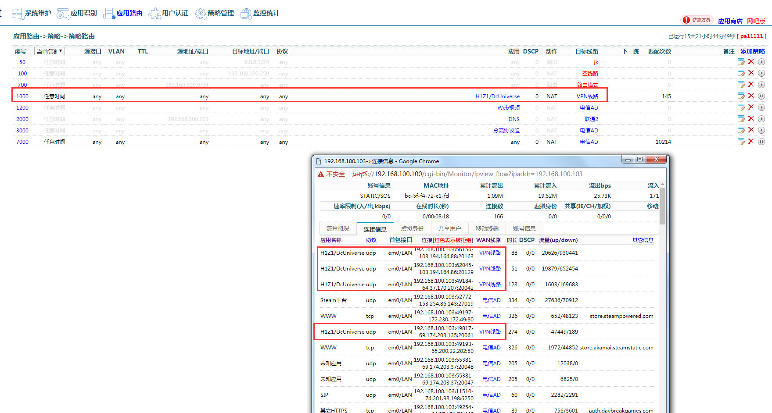The width and height of the screenshot is (772, 413).
Task: Open 应用商店 link
Action: point(730,21)
